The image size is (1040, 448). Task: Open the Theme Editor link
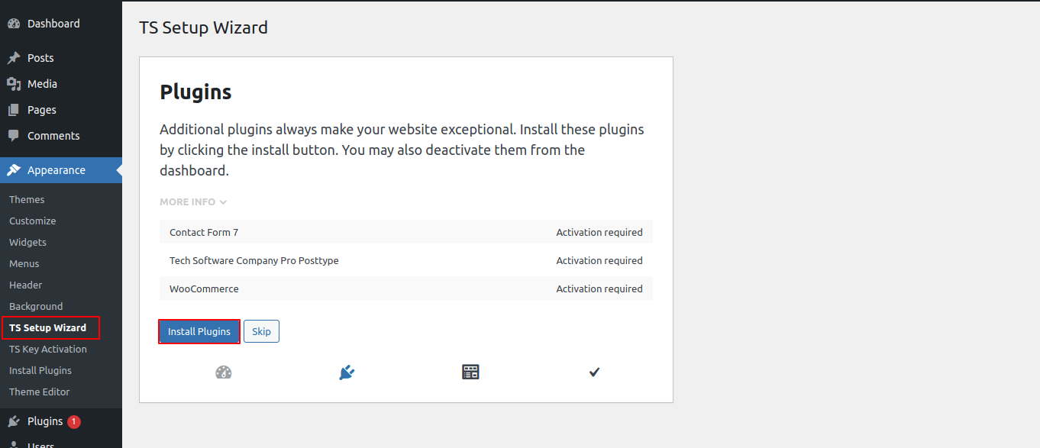pos(40,392)
